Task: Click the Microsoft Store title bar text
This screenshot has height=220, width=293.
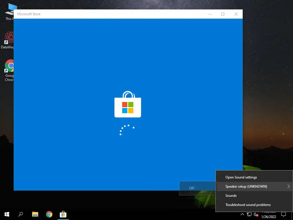Action: (29, 14)
